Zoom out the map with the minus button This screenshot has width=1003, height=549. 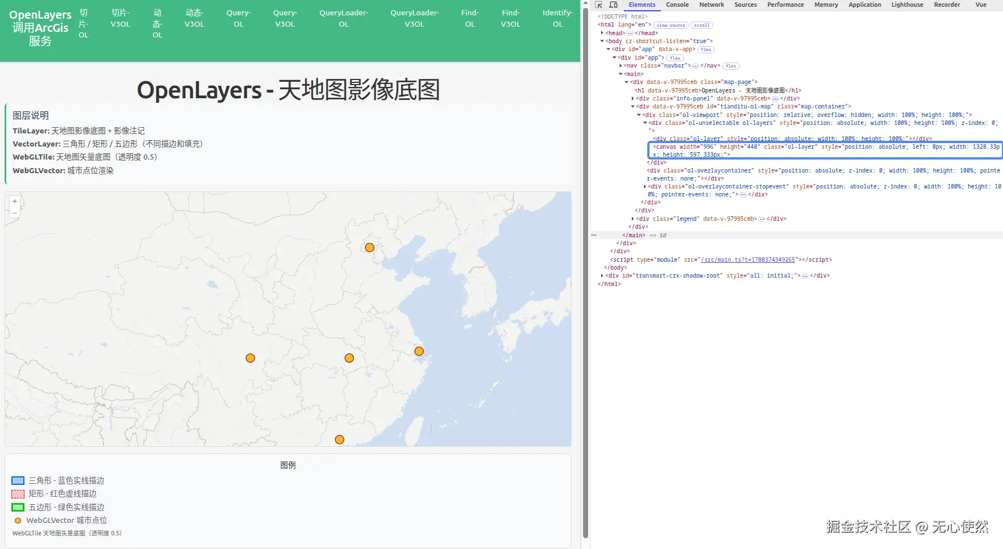pos(15,212)
